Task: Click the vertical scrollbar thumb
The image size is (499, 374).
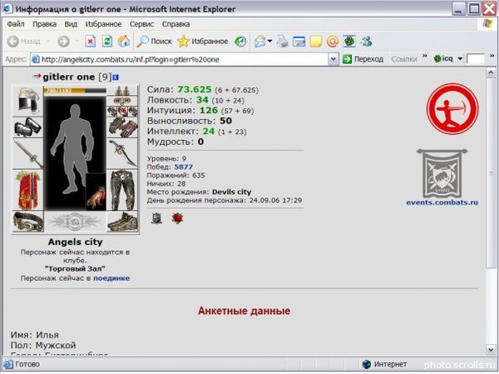Action: coord(491,173)
